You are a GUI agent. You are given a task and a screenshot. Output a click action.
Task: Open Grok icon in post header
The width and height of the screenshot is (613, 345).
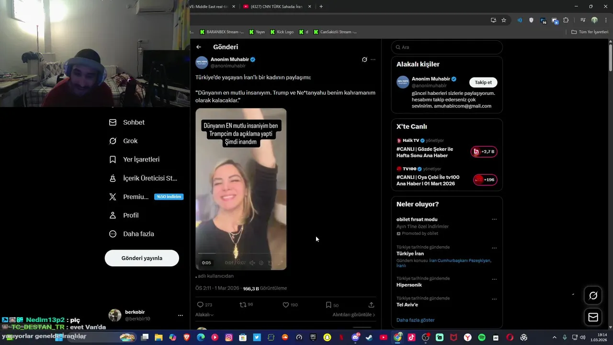tap(364, 59)
